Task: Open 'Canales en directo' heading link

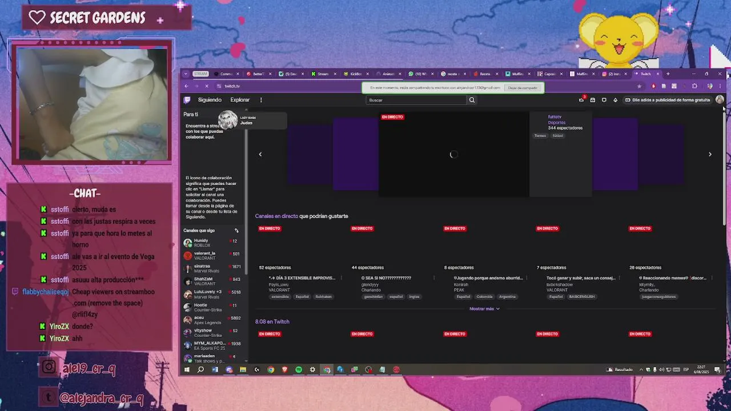Action: coord(276,216)
